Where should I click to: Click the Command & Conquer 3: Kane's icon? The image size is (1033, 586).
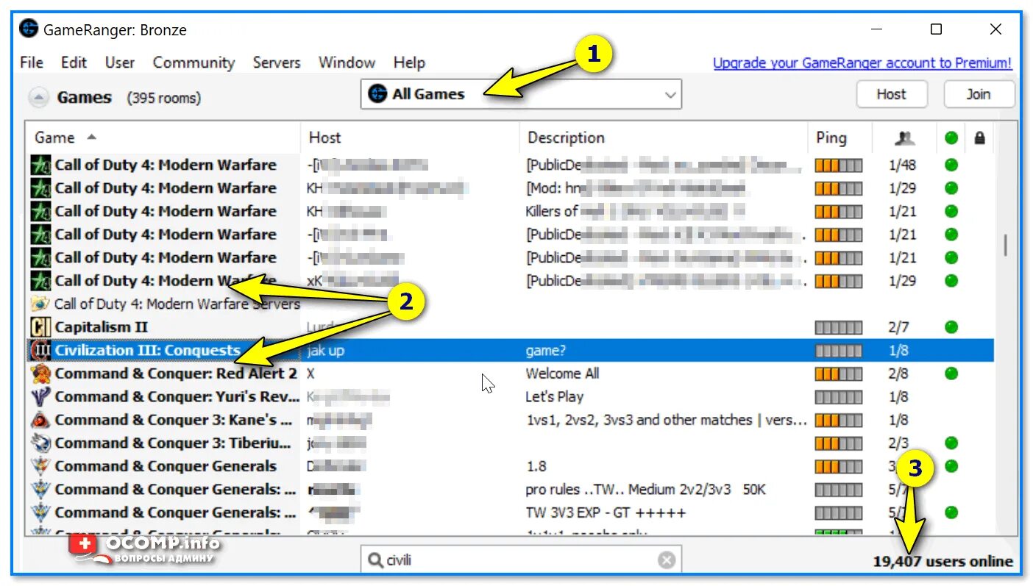pos(40,420)
